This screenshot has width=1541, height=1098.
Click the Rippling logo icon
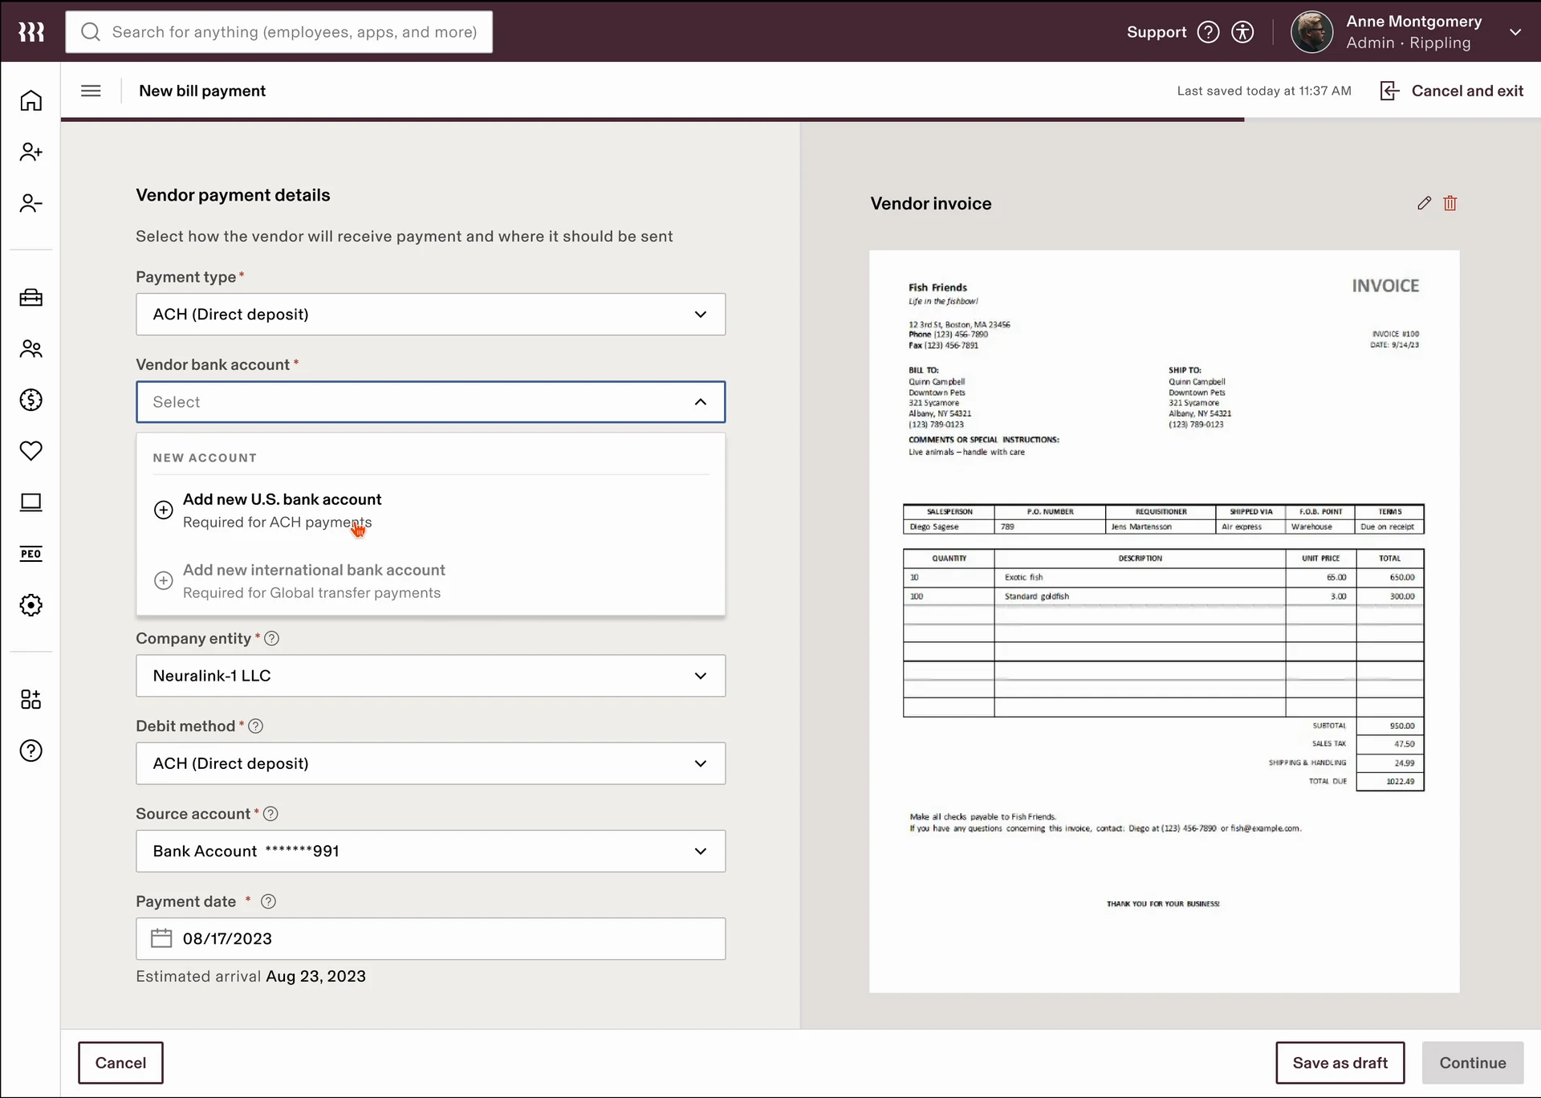point(31,32)
